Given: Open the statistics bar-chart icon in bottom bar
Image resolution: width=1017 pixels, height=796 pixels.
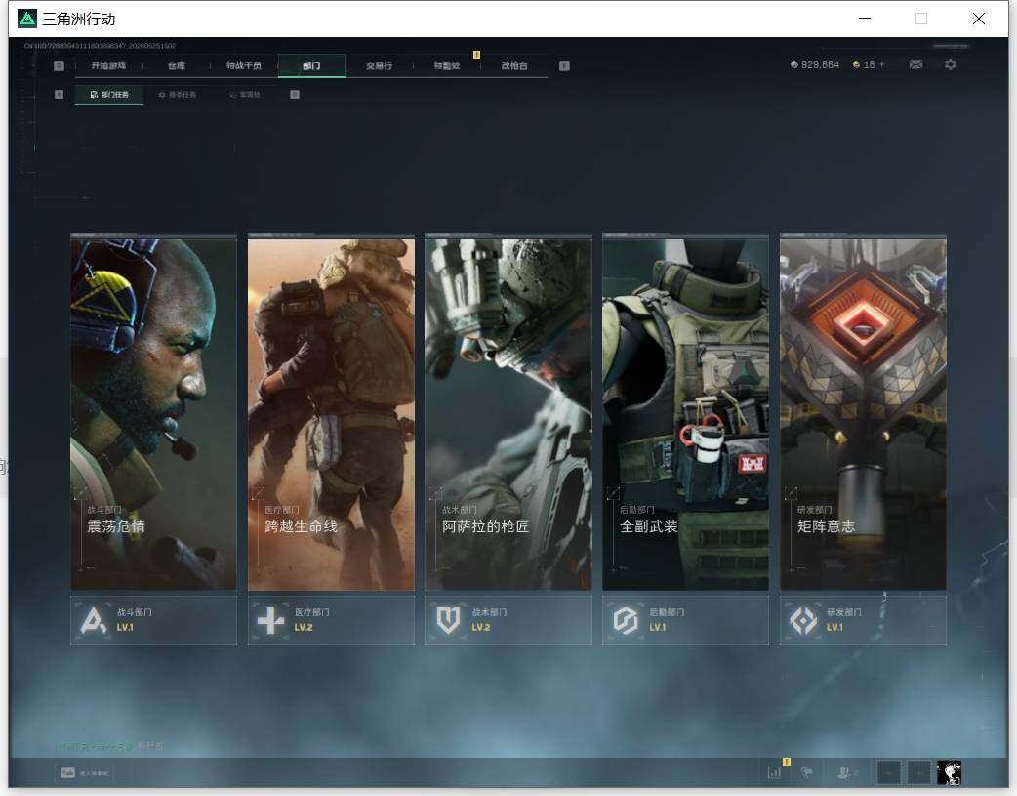Looking at the screenshot, I should pos(774,773).
